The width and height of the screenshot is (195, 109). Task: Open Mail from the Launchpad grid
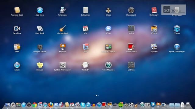pos(85,47)
